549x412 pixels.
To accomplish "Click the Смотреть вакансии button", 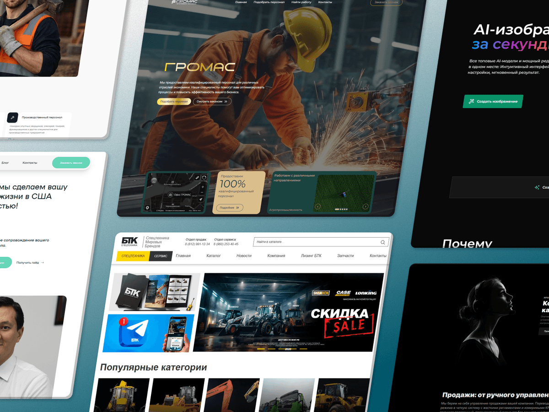I will pos(212,102).
